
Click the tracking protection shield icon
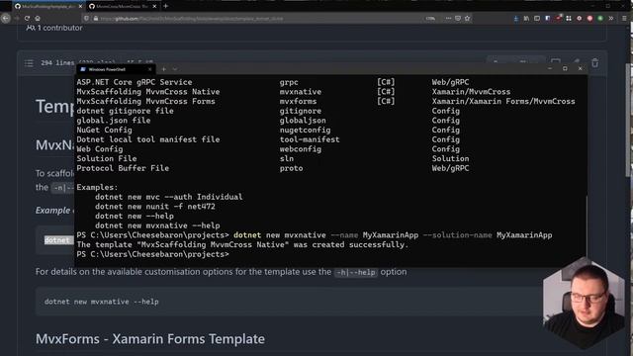(86, 18)
